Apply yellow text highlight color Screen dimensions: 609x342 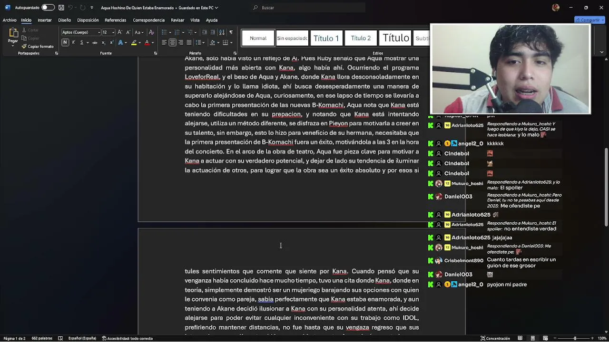pos(134,43)
